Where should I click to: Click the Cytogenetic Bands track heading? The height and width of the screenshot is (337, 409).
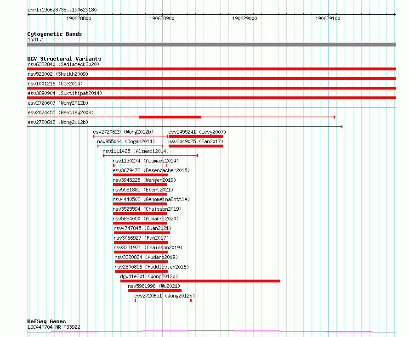(55, 34)
